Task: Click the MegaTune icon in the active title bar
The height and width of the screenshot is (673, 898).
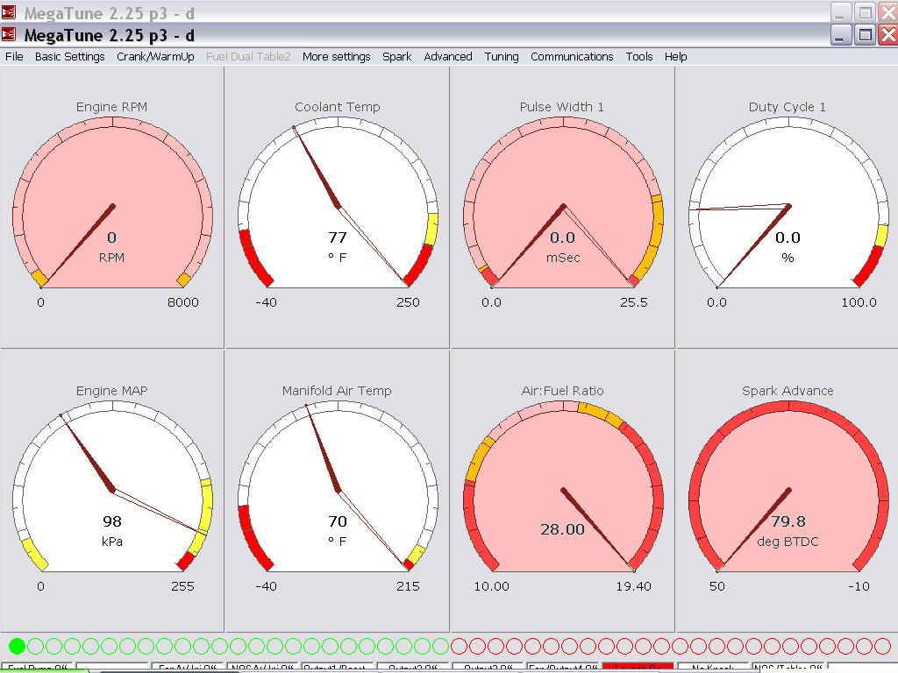Action: point(9,35)
